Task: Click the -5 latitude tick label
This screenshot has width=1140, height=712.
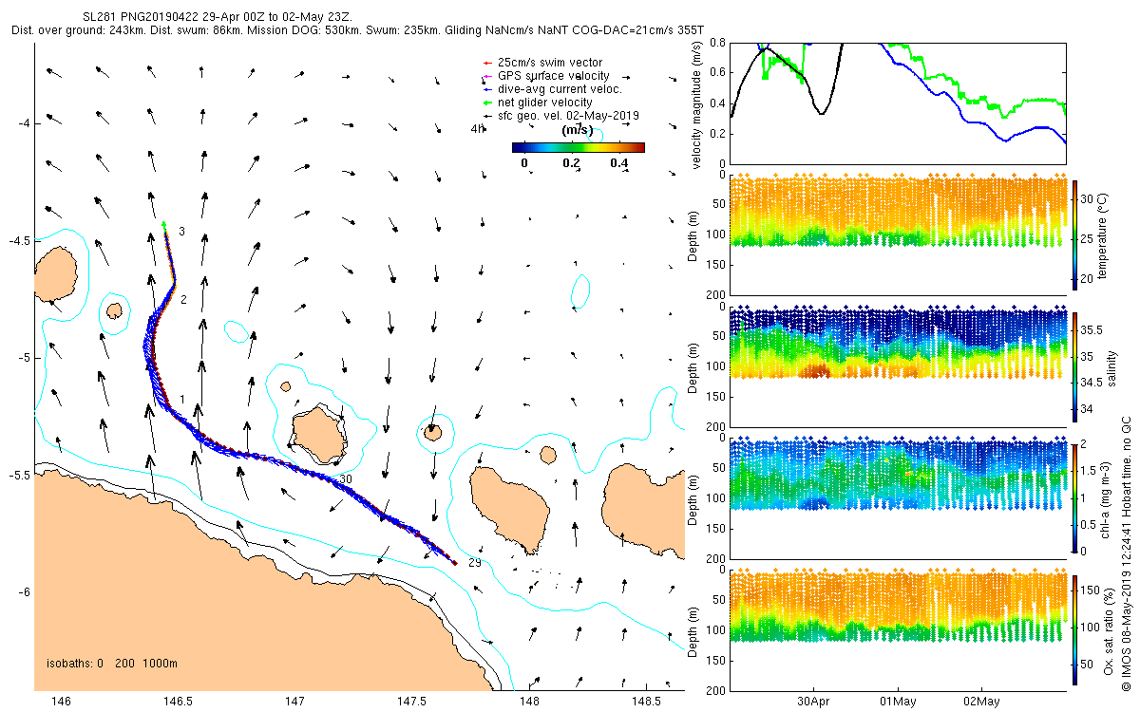Action: coord(25,358)
